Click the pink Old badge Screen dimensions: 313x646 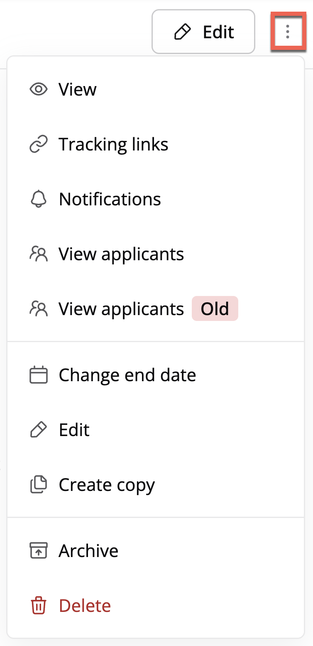[x=215, y=309]
